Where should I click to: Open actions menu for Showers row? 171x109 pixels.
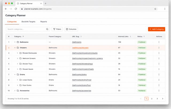[x=159, y=48]
